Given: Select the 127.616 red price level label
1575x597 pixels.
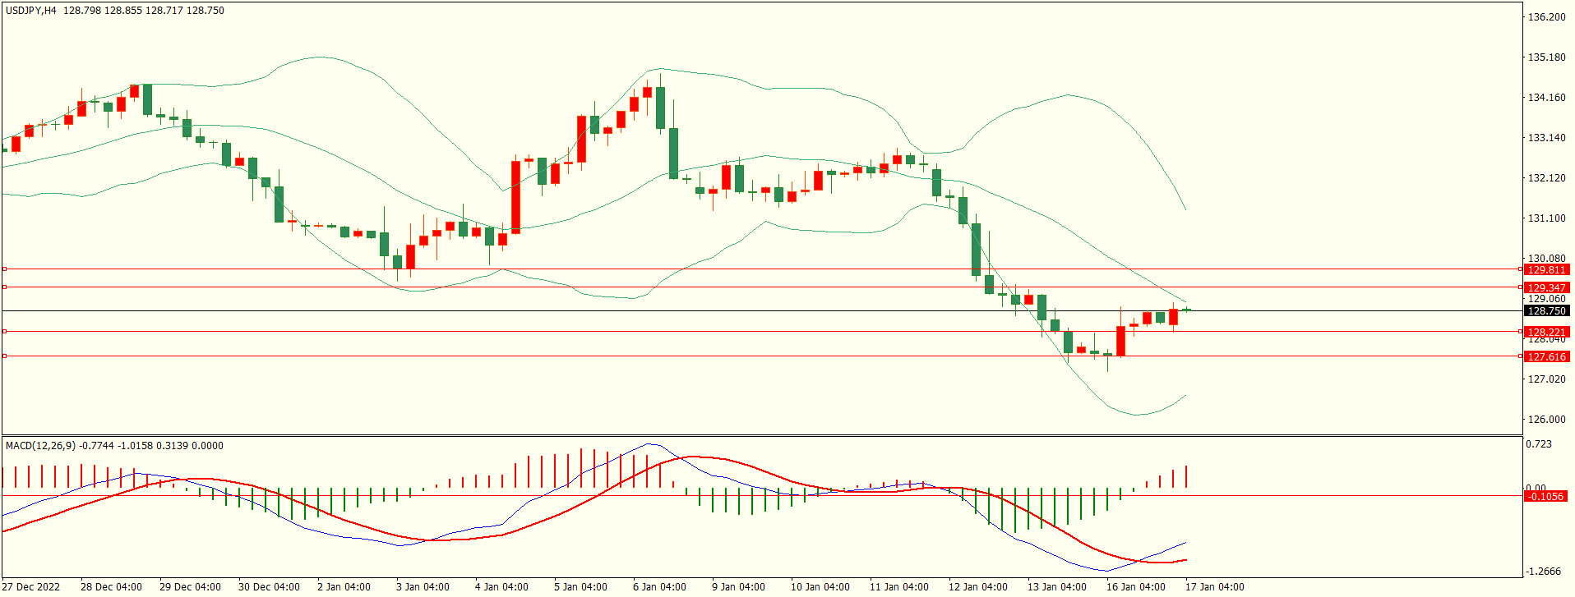Looking at the screenshot, I should coord(1546,357).
